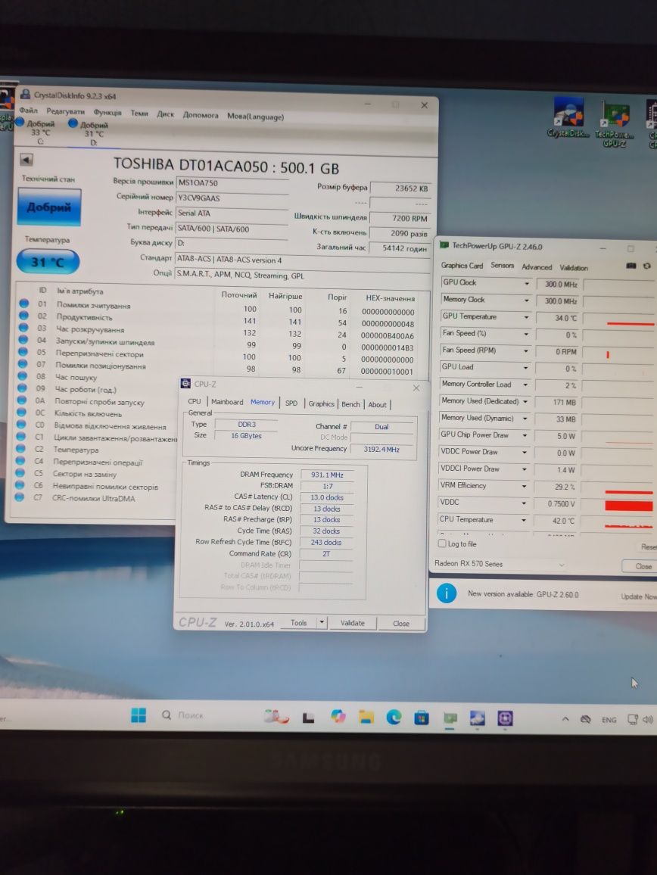
Task: Open the CPU-Z Tools dropdown arrow
Action: pos(322,621)
